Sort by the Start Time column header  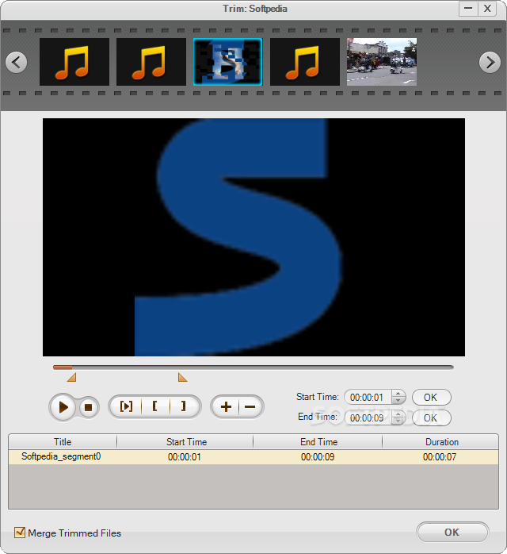pos(185,442)
